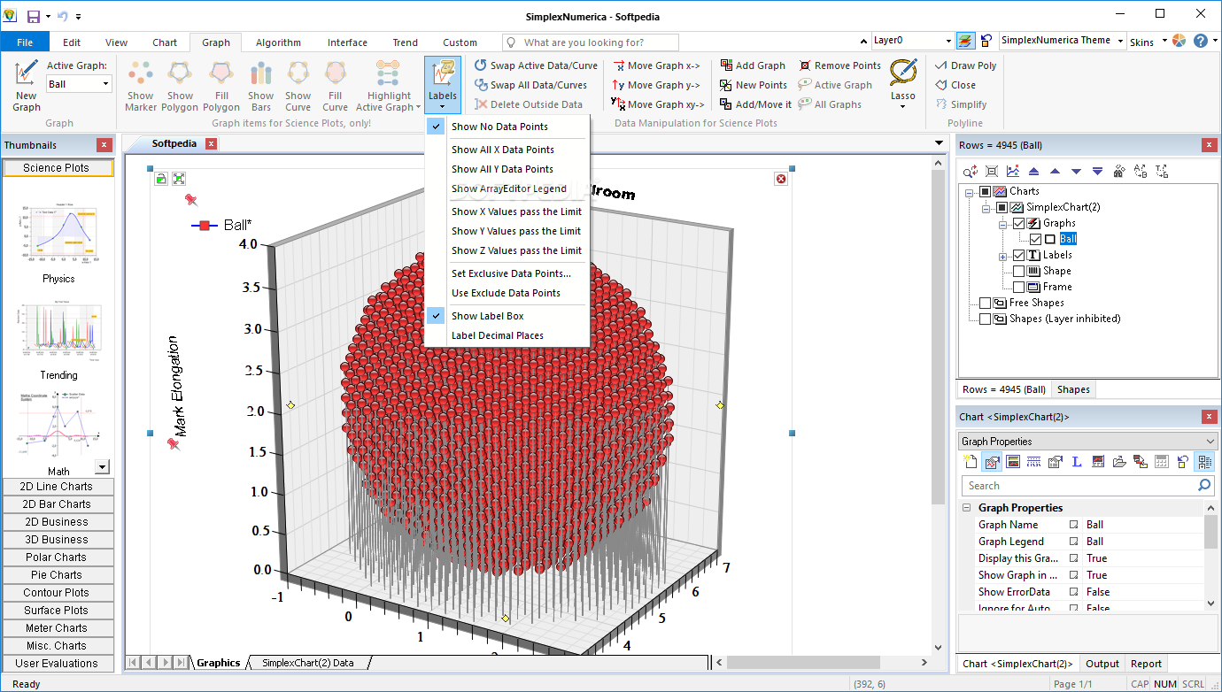The width and height of the screenshot is (1222, 692).
Task: Click the open folder icon in the properties toolbar
Action: [x=1119, y=461]
